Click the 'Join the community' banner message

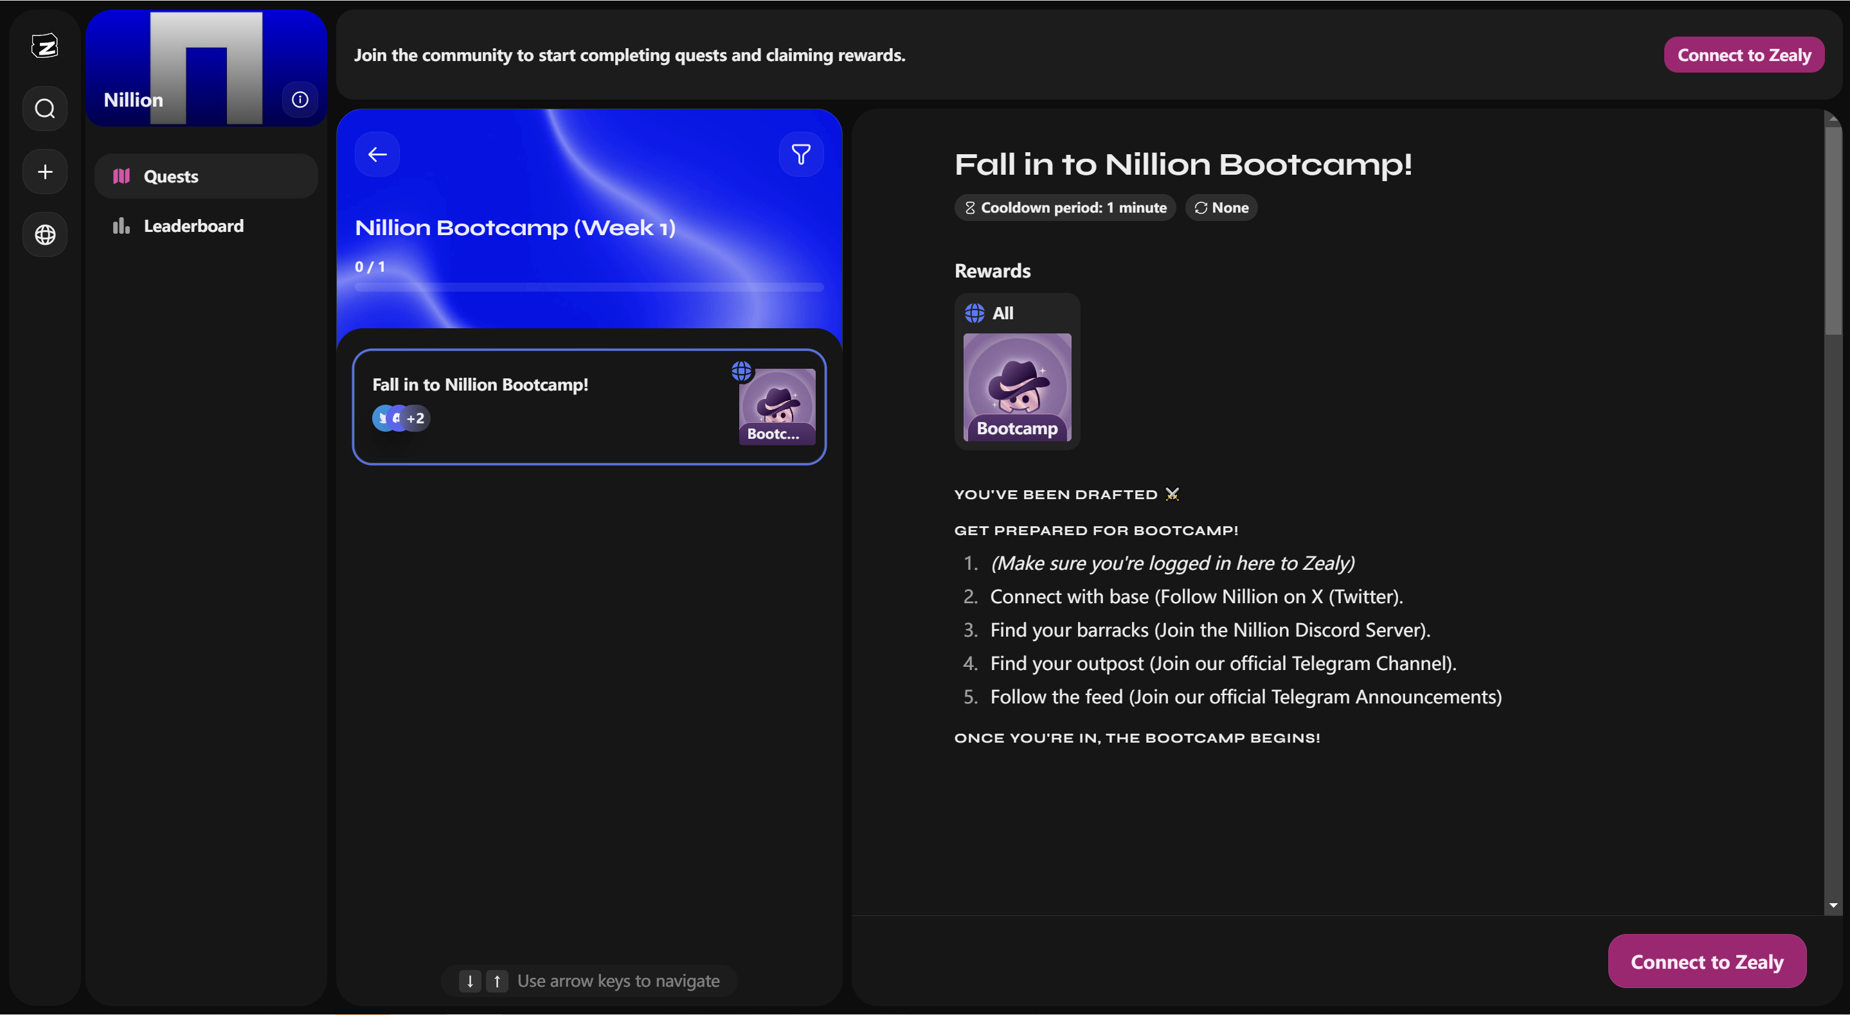pyautogui.click(x=629, y=55)
